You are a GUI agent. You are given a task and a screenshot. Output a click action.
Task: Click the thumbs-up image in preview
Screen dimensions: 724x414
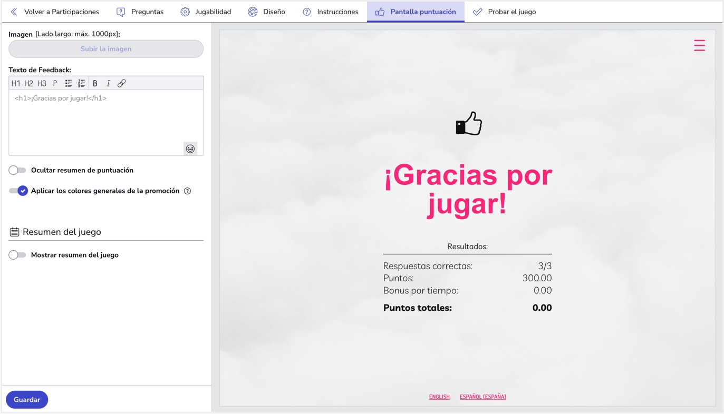click(x=469, y=124)
